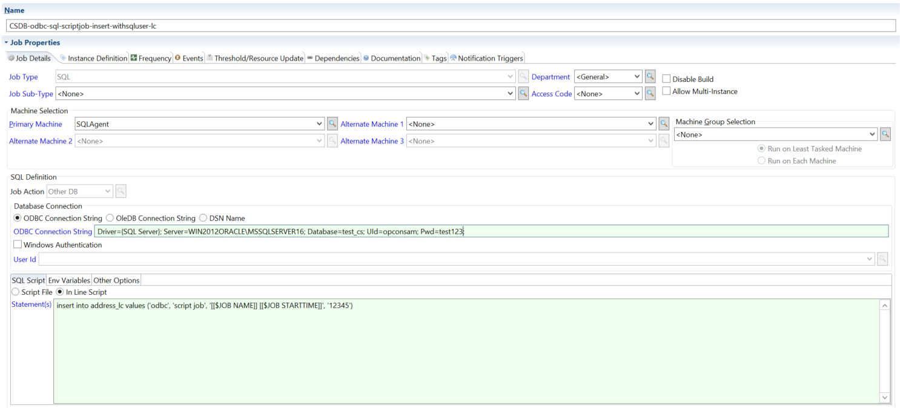This screenshot has height=408, width=900.
Task: Switch to the Job Details tab
Action: [29, 58]
